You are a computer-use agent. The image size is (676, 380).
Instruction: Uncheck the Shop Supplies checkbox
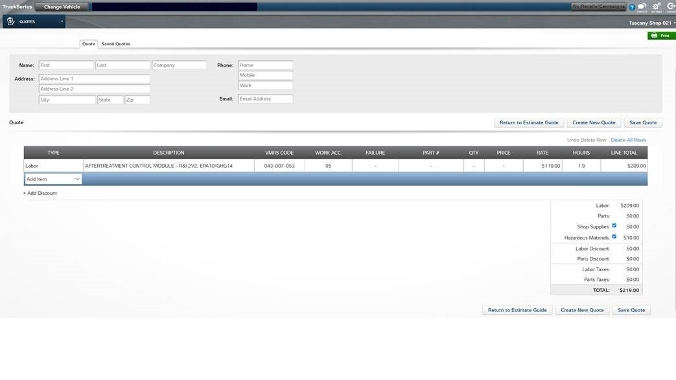coord(613,225)
